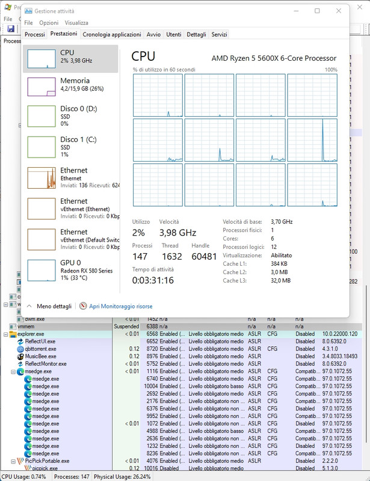Click Edge icon of msedge.exe PID 2692
This screenshot has width=370, height=481.
28,394
